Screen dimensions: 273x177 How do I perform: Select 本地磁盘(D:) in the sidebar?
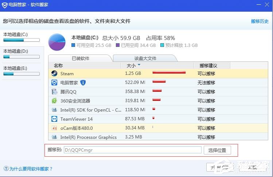coord(20,53)
